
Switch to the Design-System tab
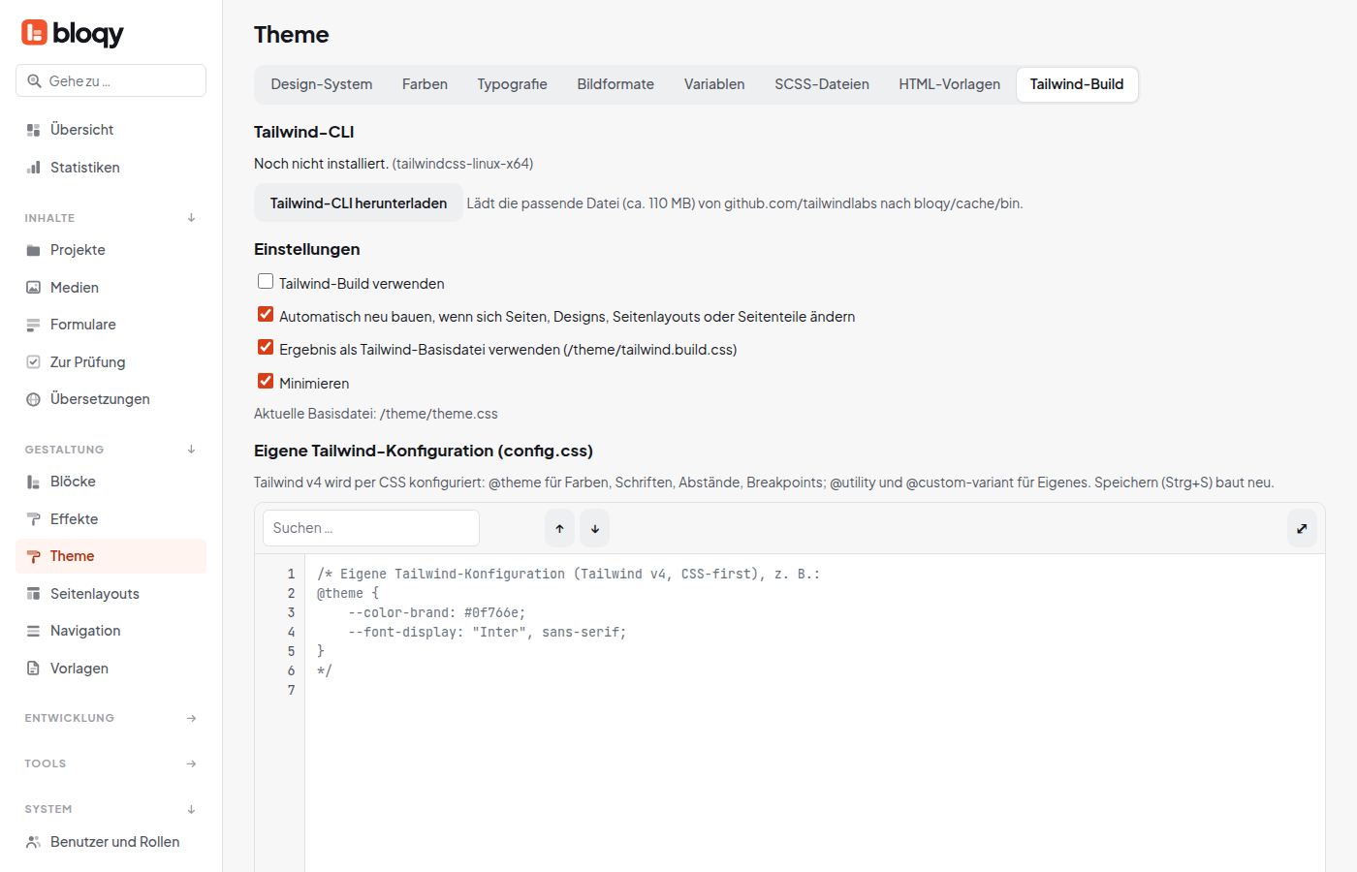322,84
